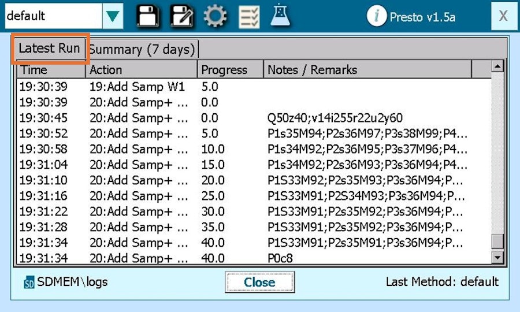This screenshot has height=312, width=520.
Task: Click the Close button
Action: tap(259, 282)
